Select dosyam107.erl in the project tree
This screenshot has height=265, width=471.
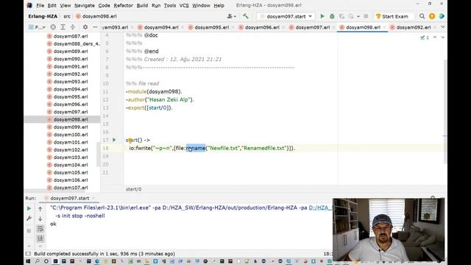tap(71, 188)
